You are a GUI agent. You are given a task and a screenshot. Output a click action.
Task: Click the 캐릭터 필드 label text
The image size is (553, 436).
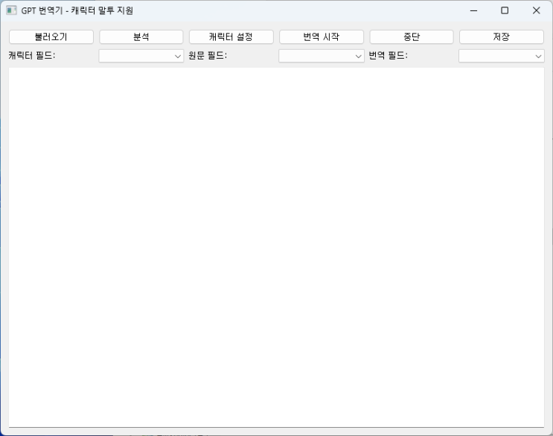pyautogui.click(x=31, y=56)
